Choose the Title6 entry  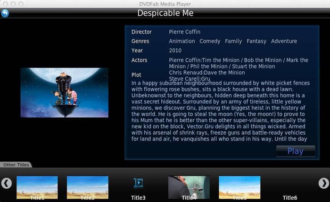pos(290,198)
